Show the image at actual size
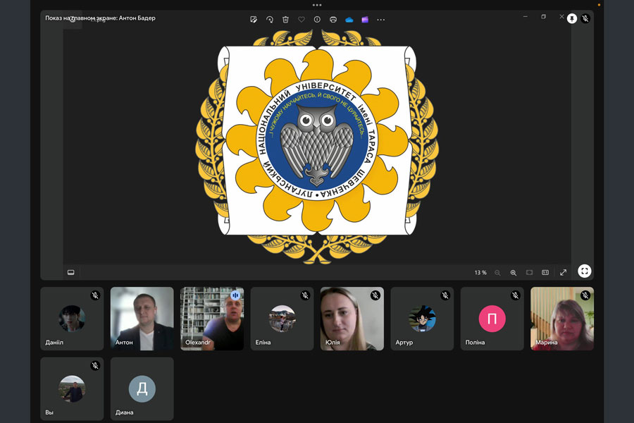The image size is (634, 423). tap(545, 272)
